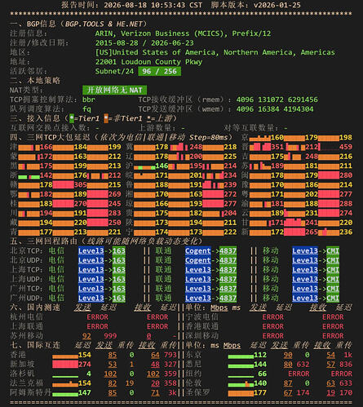Select 圣保罗 send speed 67

288,392
